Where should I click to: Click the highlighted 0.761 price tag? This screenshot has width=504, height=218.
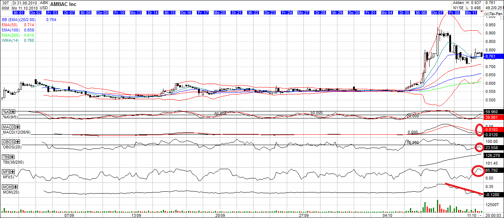[490, 56]
